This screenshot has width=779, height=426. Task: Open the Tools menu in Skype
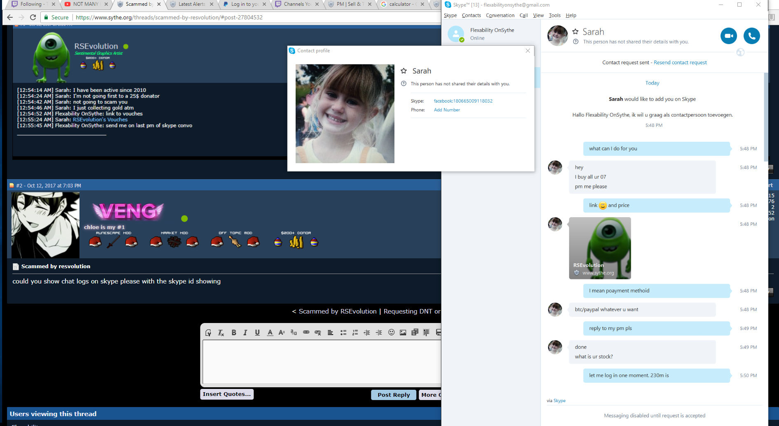(x=555, y=15)
